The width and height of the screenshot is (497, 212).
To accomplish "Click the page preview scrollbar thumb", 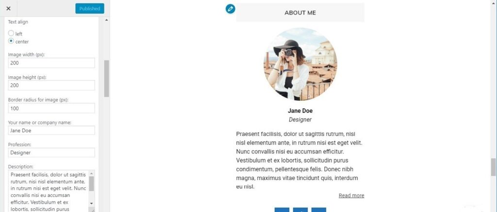I will tap(493, 167).
